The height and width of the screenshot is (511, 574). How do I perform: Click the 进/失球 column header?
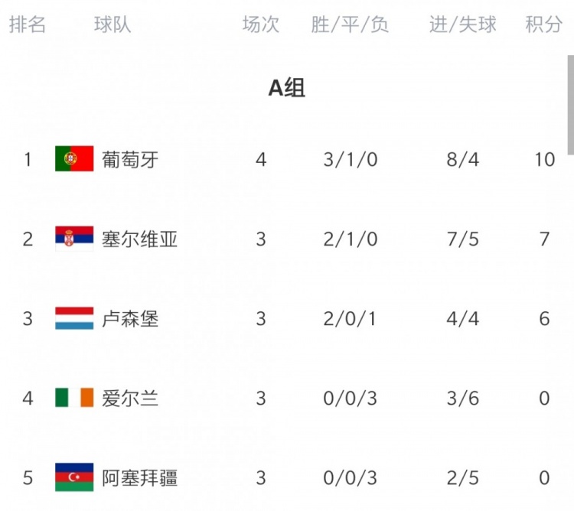(x=463, y=24)
